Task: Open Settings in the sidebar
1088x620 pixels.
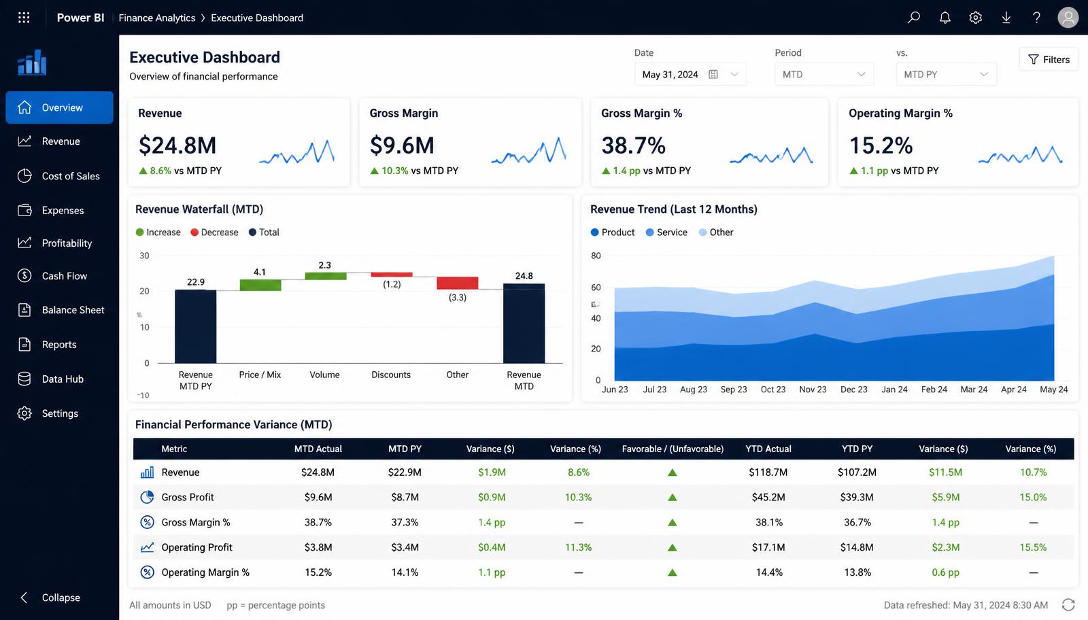Action: click(x=60, y=413)
